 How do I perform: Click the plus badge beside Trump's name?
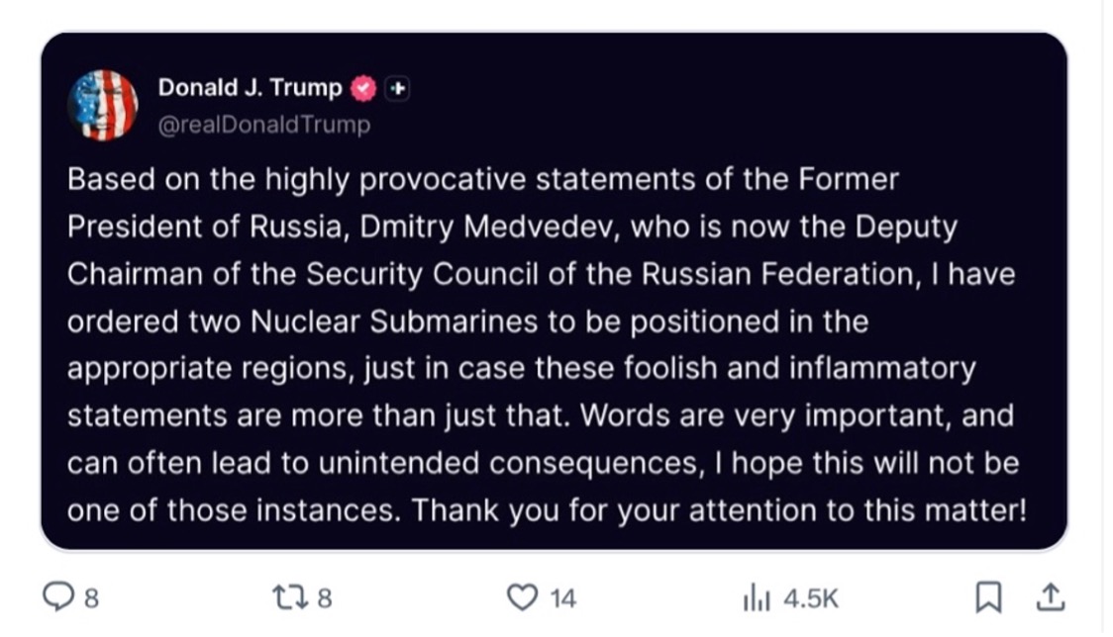pos(397,88)
